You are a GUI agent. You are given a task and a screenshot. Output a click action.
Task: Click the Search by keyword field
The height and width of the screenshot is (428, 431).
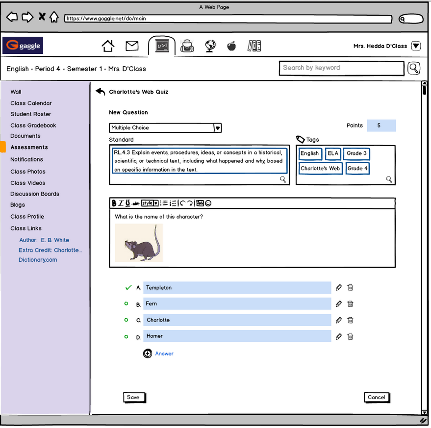[341, 68]
